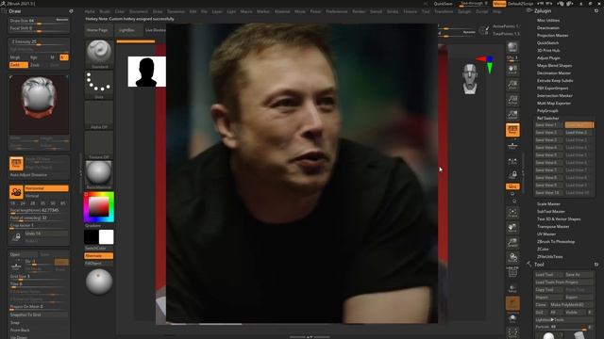The height and width of the screenshot is (339, 604).
Task: Click the AAHalf icon in right shelf
Action: pos(512,114)
